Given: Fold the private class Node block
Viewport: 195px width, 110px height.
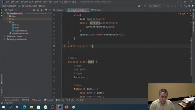Looking at the screenshot, I should [x=62, y=62].
